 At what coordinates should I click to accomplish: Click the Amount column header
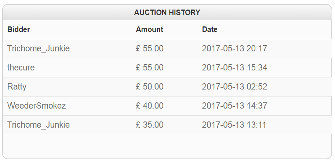point(149,30)
